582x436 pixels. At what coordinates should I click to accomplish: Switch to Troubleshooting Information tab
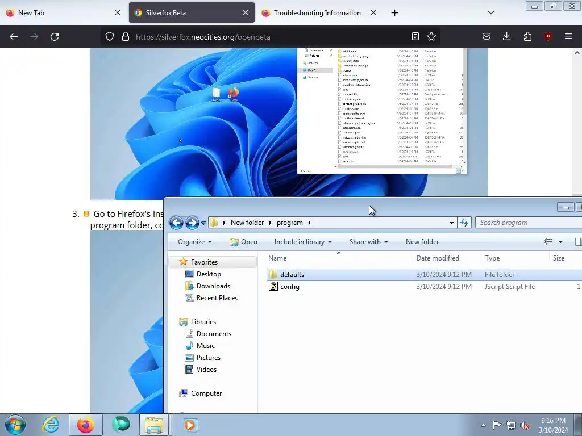[x=319, y=12]
